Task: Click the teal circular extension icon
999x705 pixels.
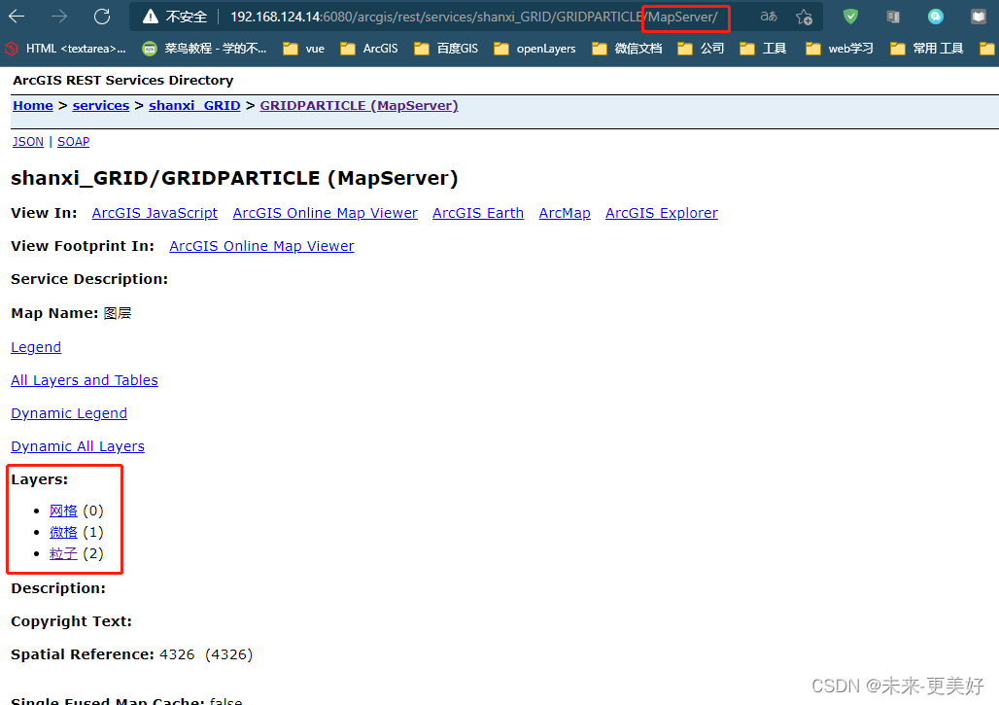Action: (935, 17)
